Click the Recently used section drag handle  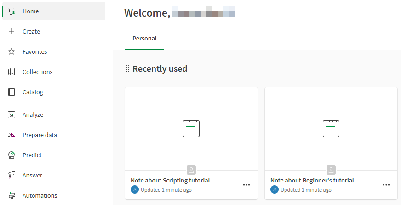(128, 69)
